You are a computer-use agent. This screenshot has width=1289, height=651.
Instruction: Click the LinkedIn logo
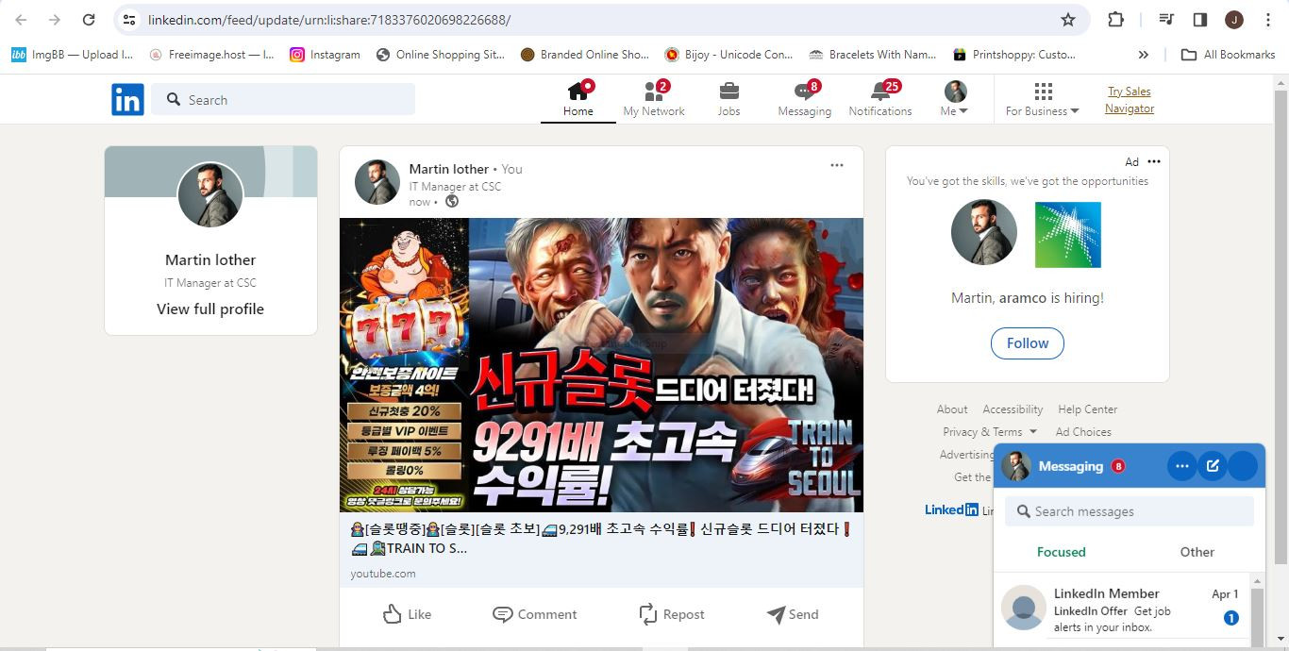(x=127, y=99)
